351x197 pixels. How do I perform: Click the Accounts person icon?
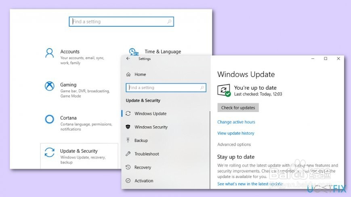tap(49, 53)
